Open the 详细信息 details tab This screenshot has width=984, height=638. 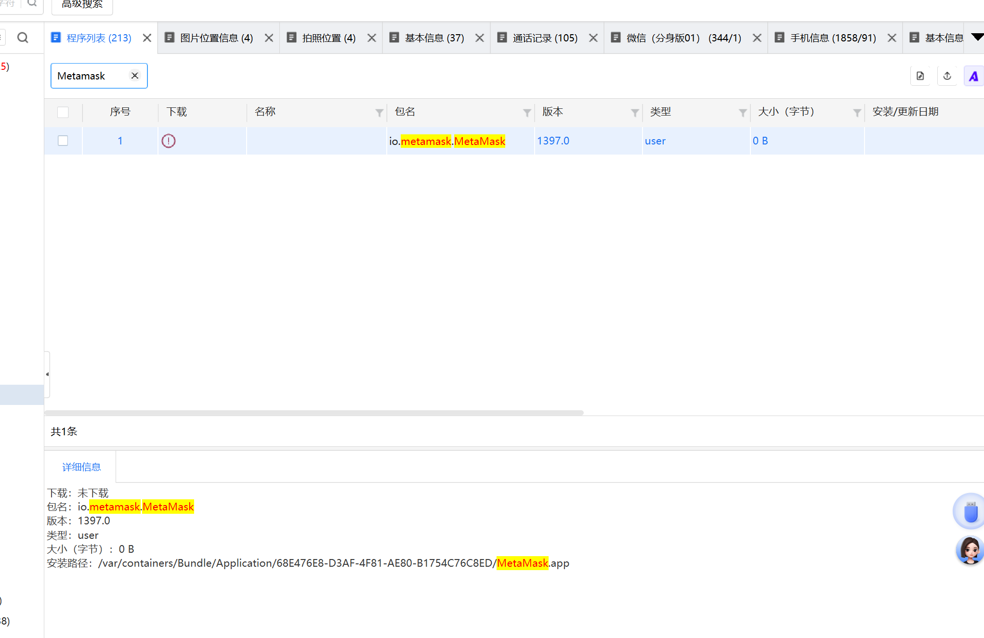[x=81, y=467]
